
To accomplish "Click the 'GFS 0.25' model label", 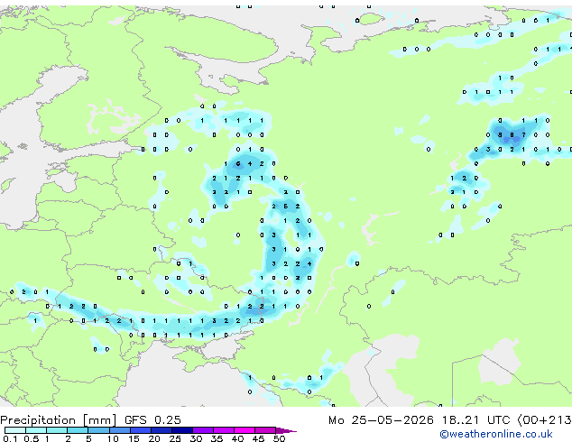I will pos(152,420).
